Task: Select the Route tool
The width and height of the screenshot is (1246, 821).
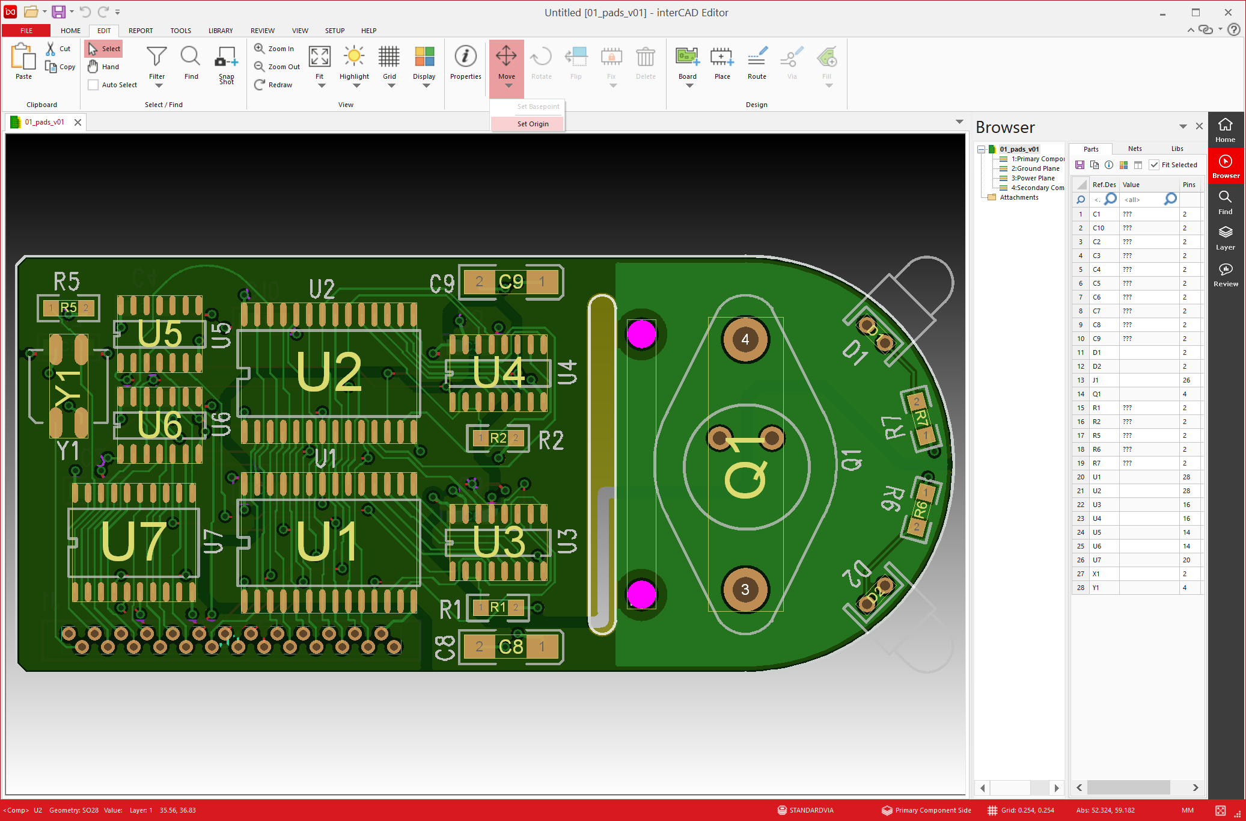Action: [x=757, y=58]
